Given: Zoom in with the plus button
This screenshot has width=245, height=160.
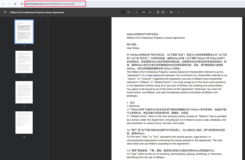Looking at the screenshot, I should [x=150, y=12].
